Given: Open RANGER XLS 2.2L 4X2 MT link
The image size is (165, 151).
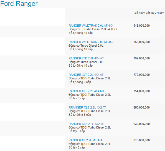Looking at the screenshot, I should click(87, 124).
